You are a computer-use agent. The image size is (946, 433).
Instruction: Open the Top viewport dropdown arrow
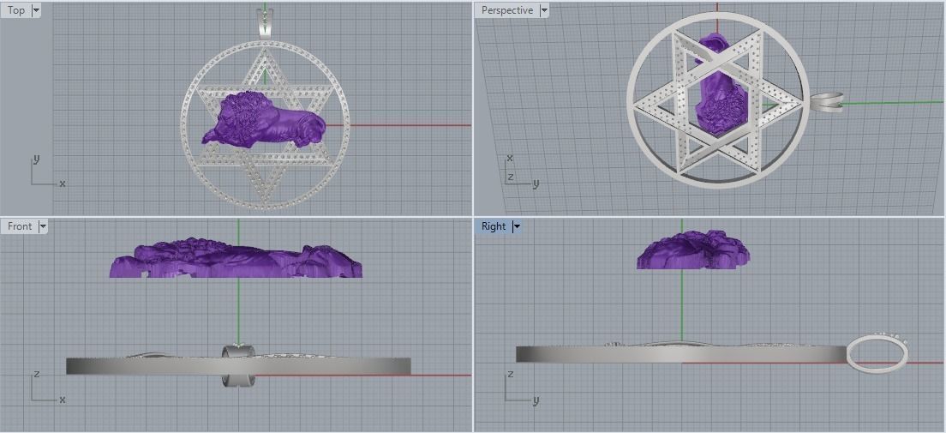coord(35,10)
